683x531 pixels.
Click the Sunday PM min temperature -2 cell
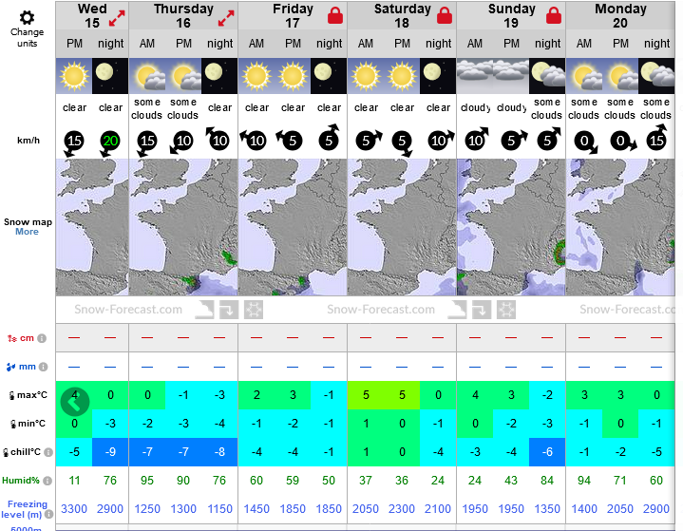coord(511,424)
